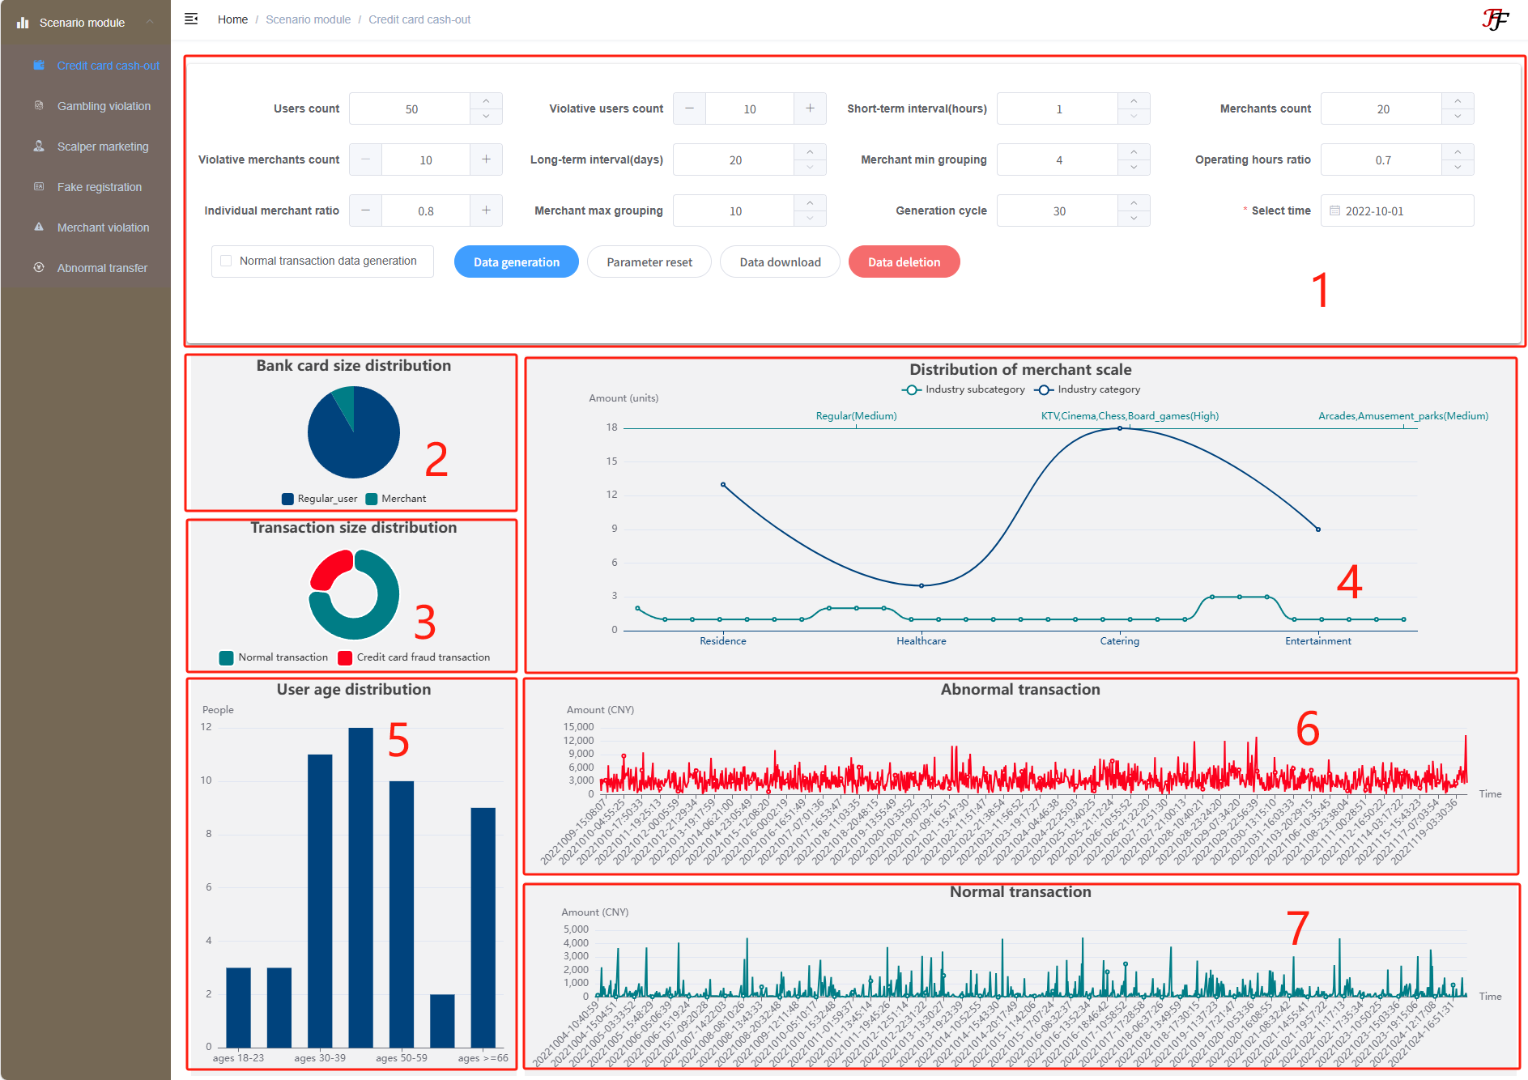Click the Fake registration sidebar icon
This screenshot has height=1080, width=1528.
[x=39, y=187]
